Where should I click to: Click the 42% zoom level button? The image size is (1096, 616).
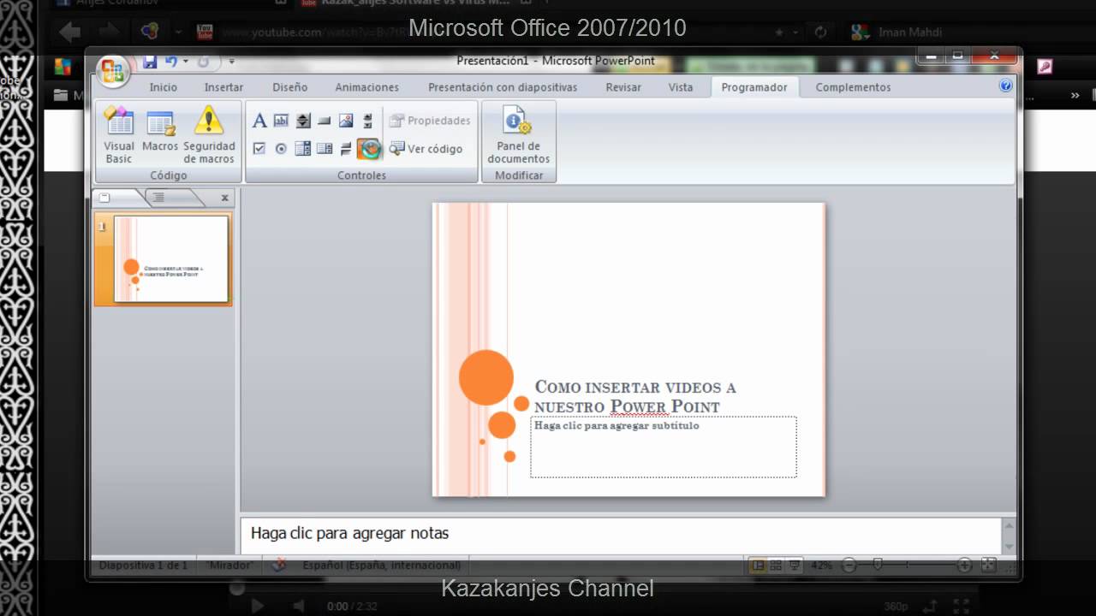[x=821, y=566]
